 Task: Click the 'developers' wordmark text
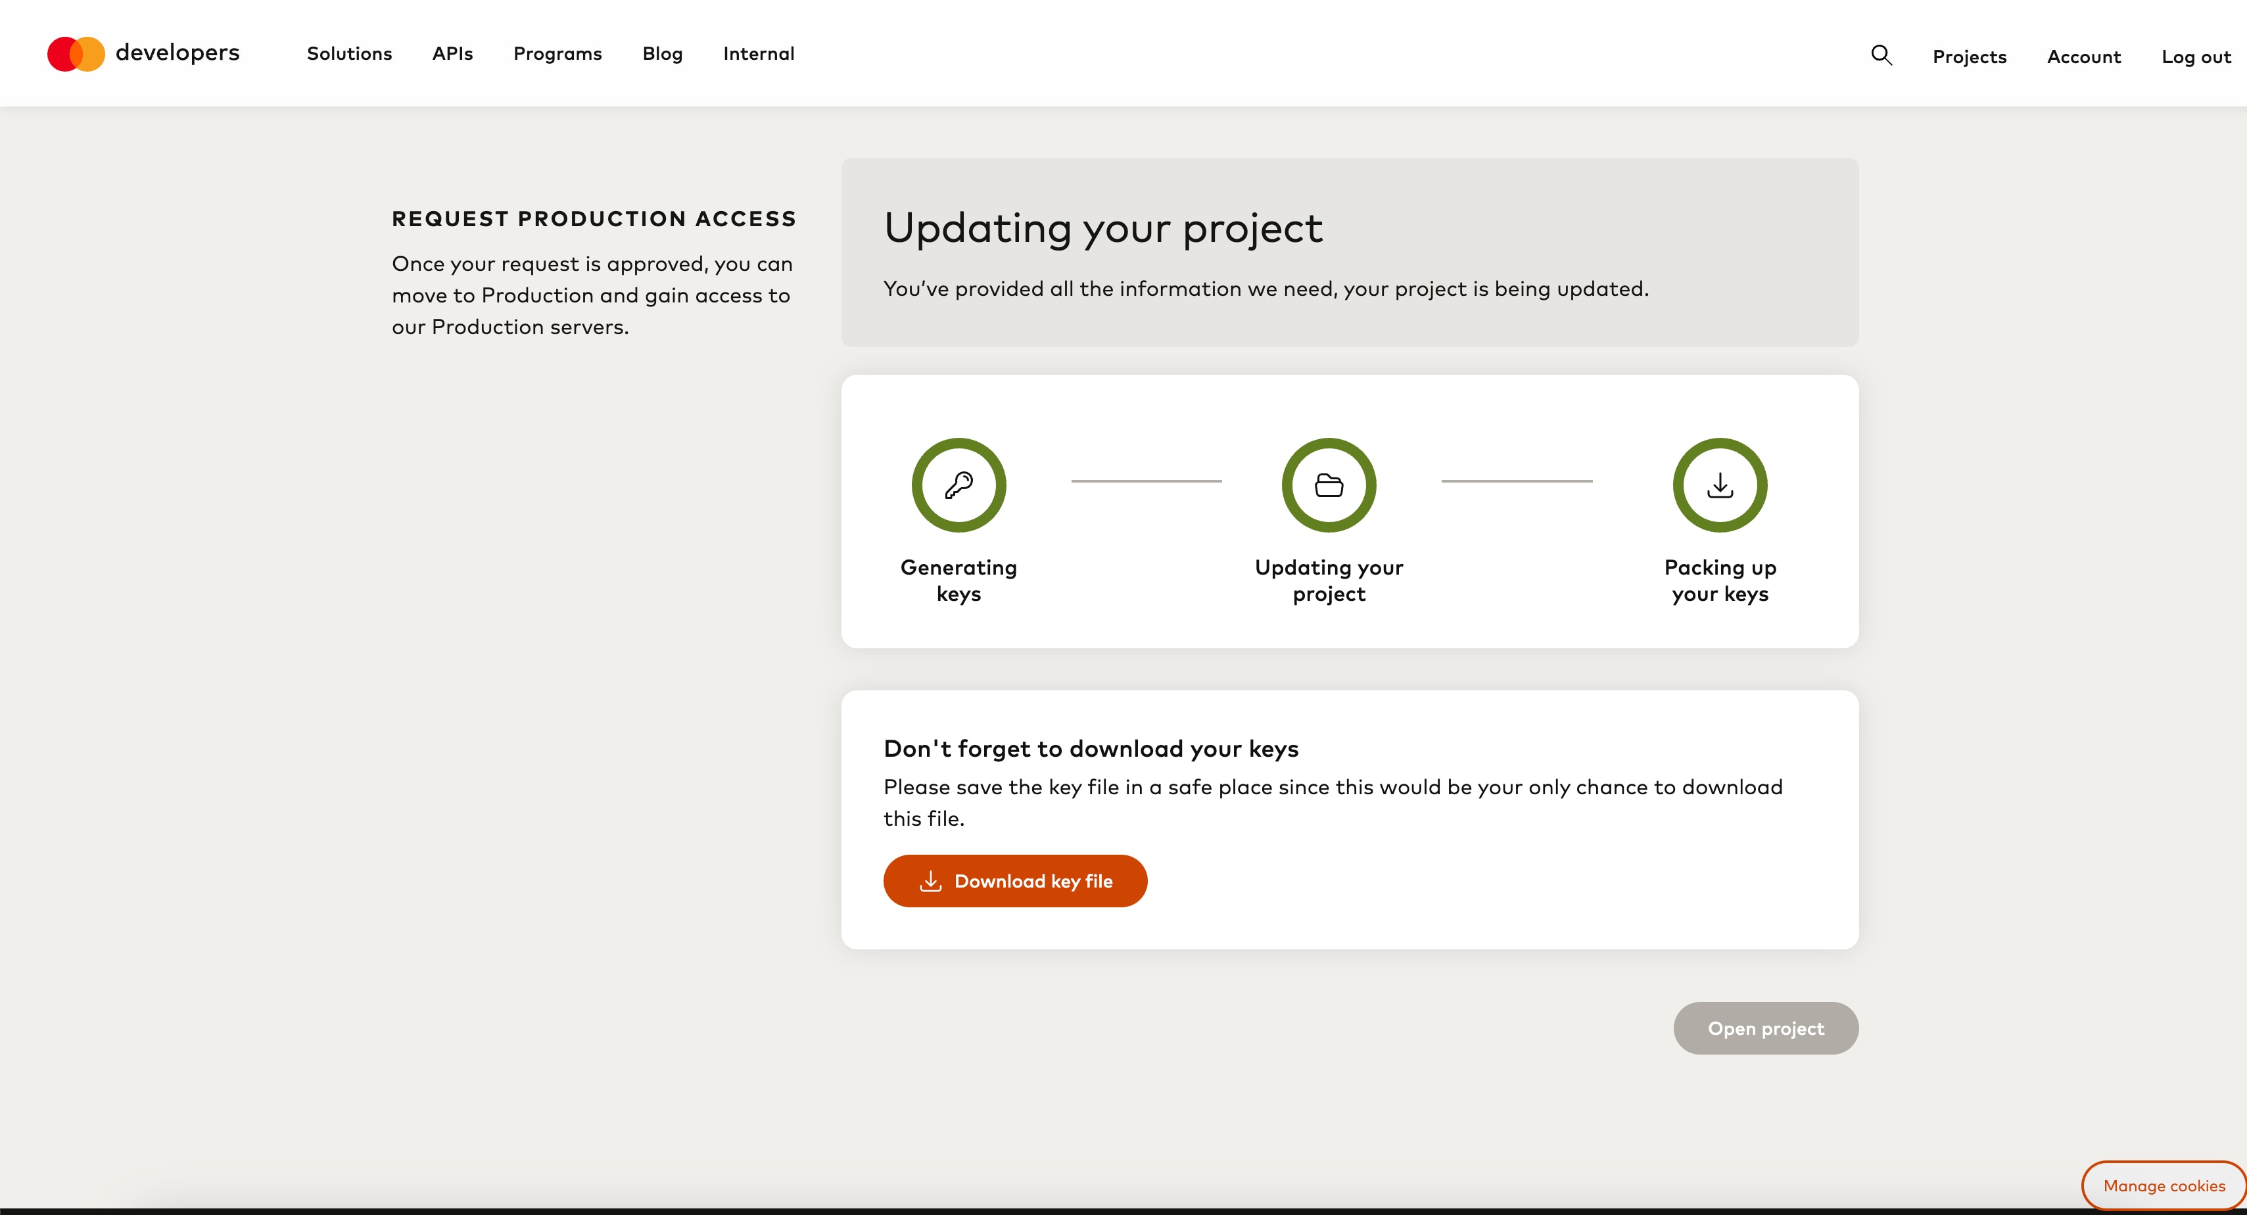coord(178,53)
